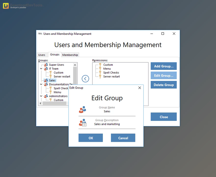216x177 pixels.
Task: Select IT Team group label
Action: click(x=54, y=68)
